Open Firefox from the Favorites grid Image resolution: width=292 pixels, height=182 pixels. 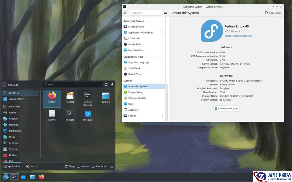click(52, 99)
